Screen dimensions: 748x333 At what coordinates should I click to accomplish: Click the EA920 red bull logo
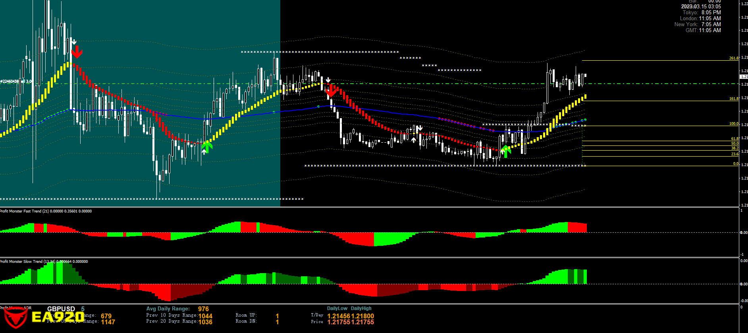tap(15, 318)
